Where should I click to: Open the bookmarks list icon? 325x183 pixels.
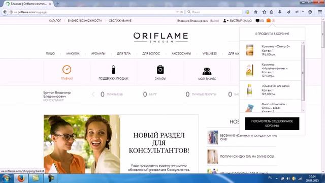coord(272,12)
